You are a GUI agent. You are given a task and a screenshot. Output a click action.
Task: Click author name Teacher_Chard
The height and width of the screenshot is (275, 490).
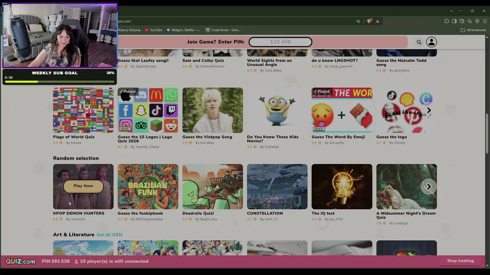(x=147, y=147)
